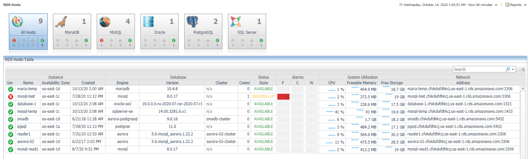Screen dimensions: 530x159
Task: Filter MySQL tile by normal status count
Action: pos(130,42)
